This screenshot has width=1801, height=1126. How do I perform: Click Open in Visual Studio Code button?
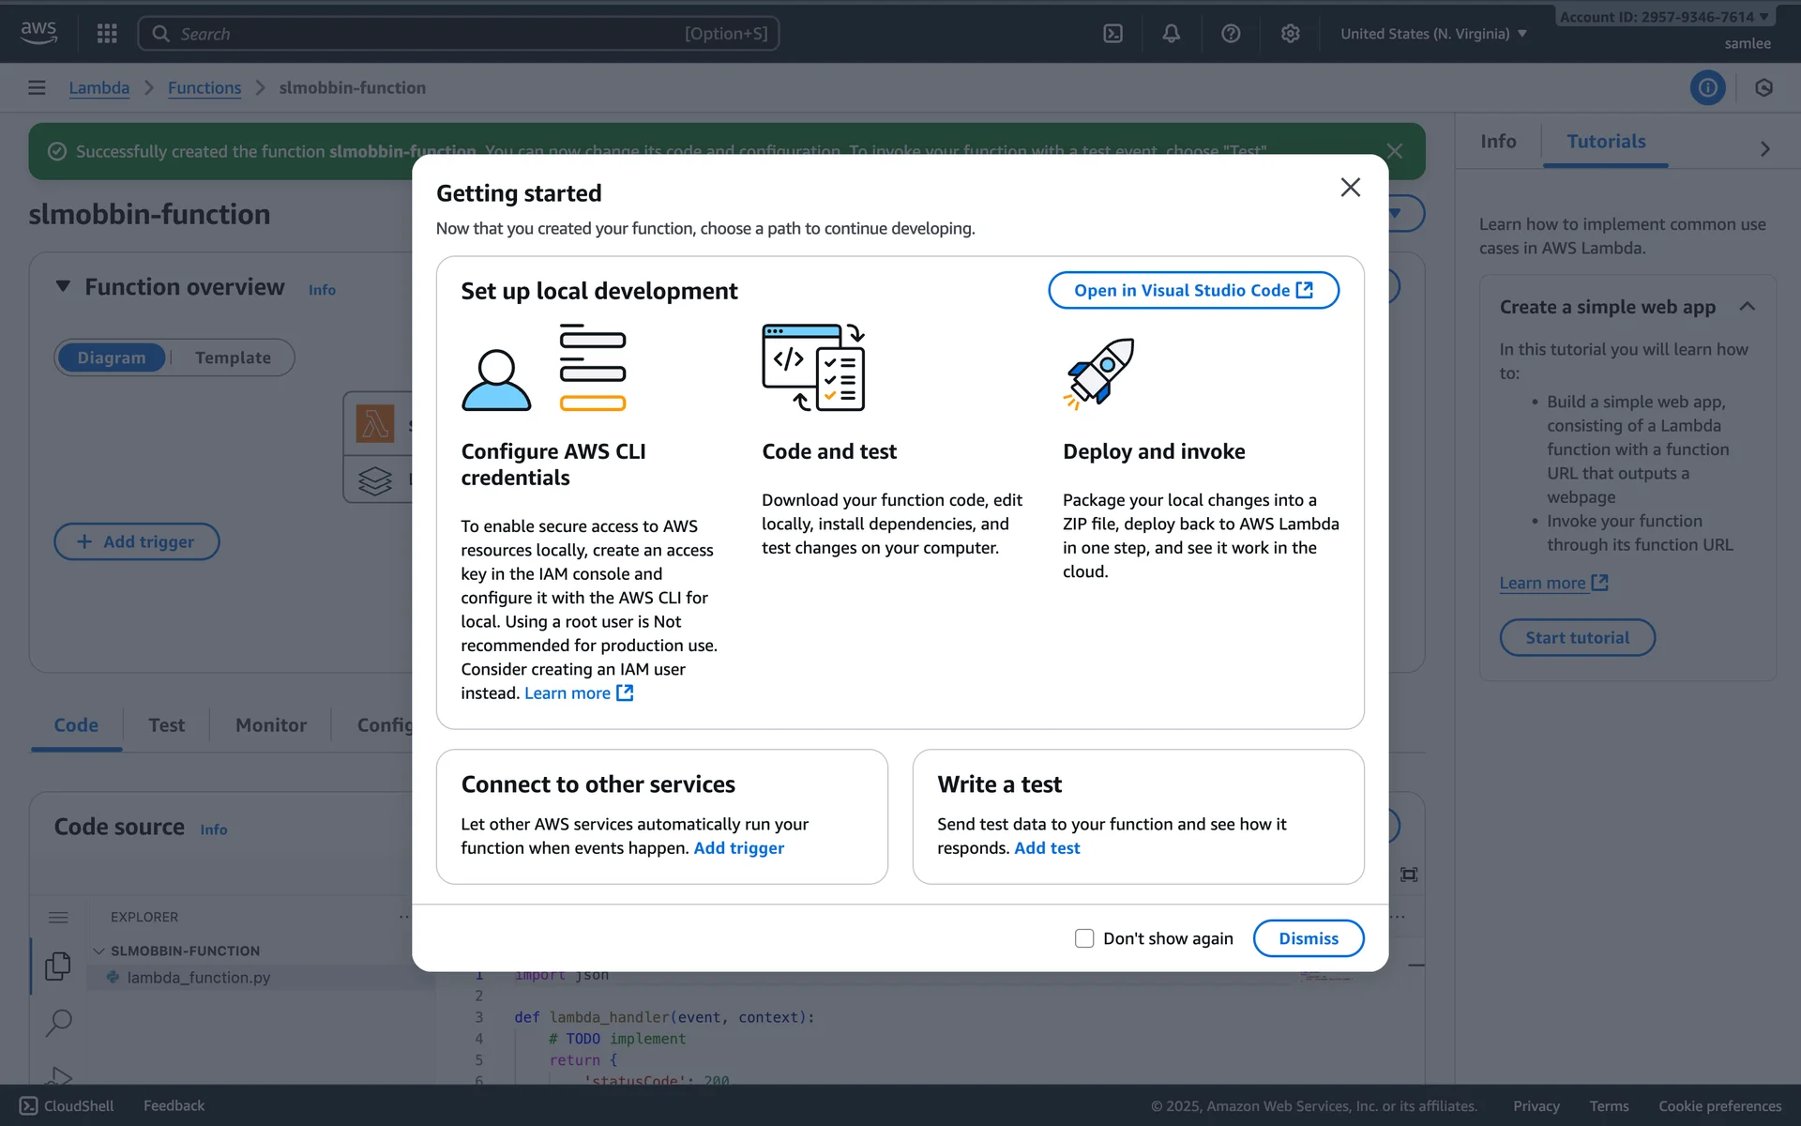(x=1193, y=290)
